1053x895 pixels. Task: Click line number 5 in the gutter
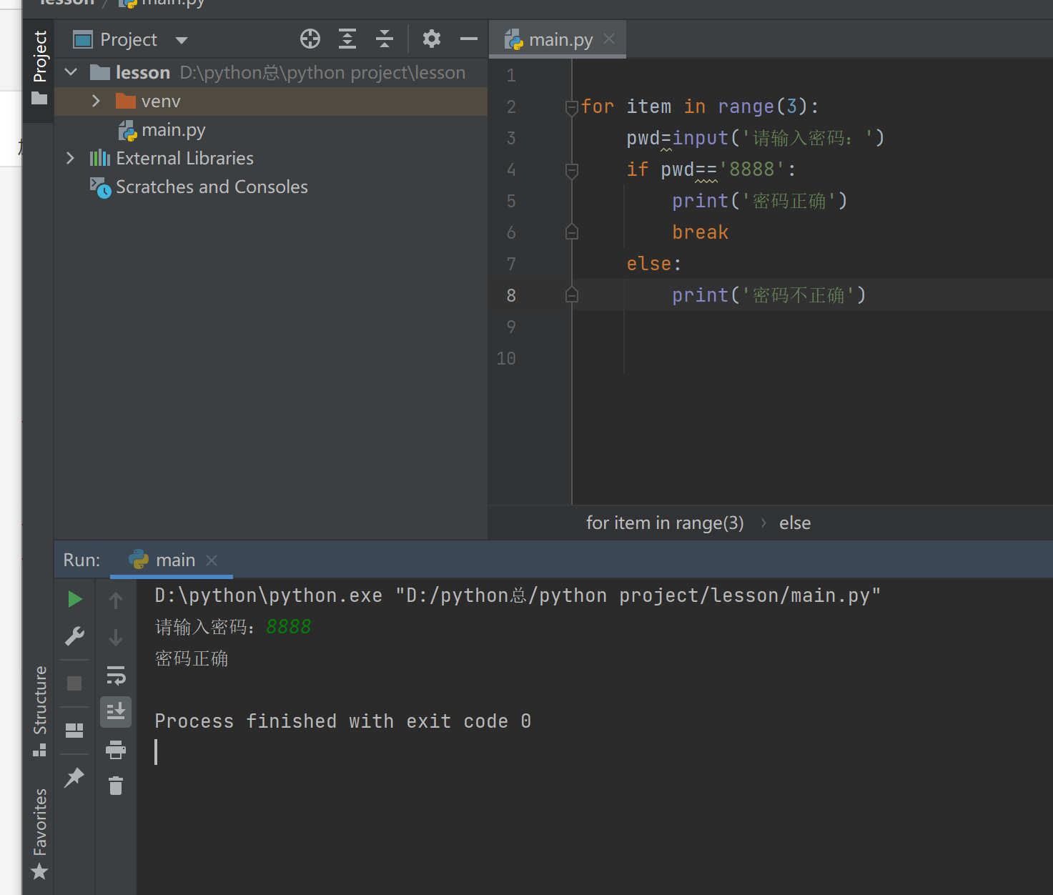(511, 201)
